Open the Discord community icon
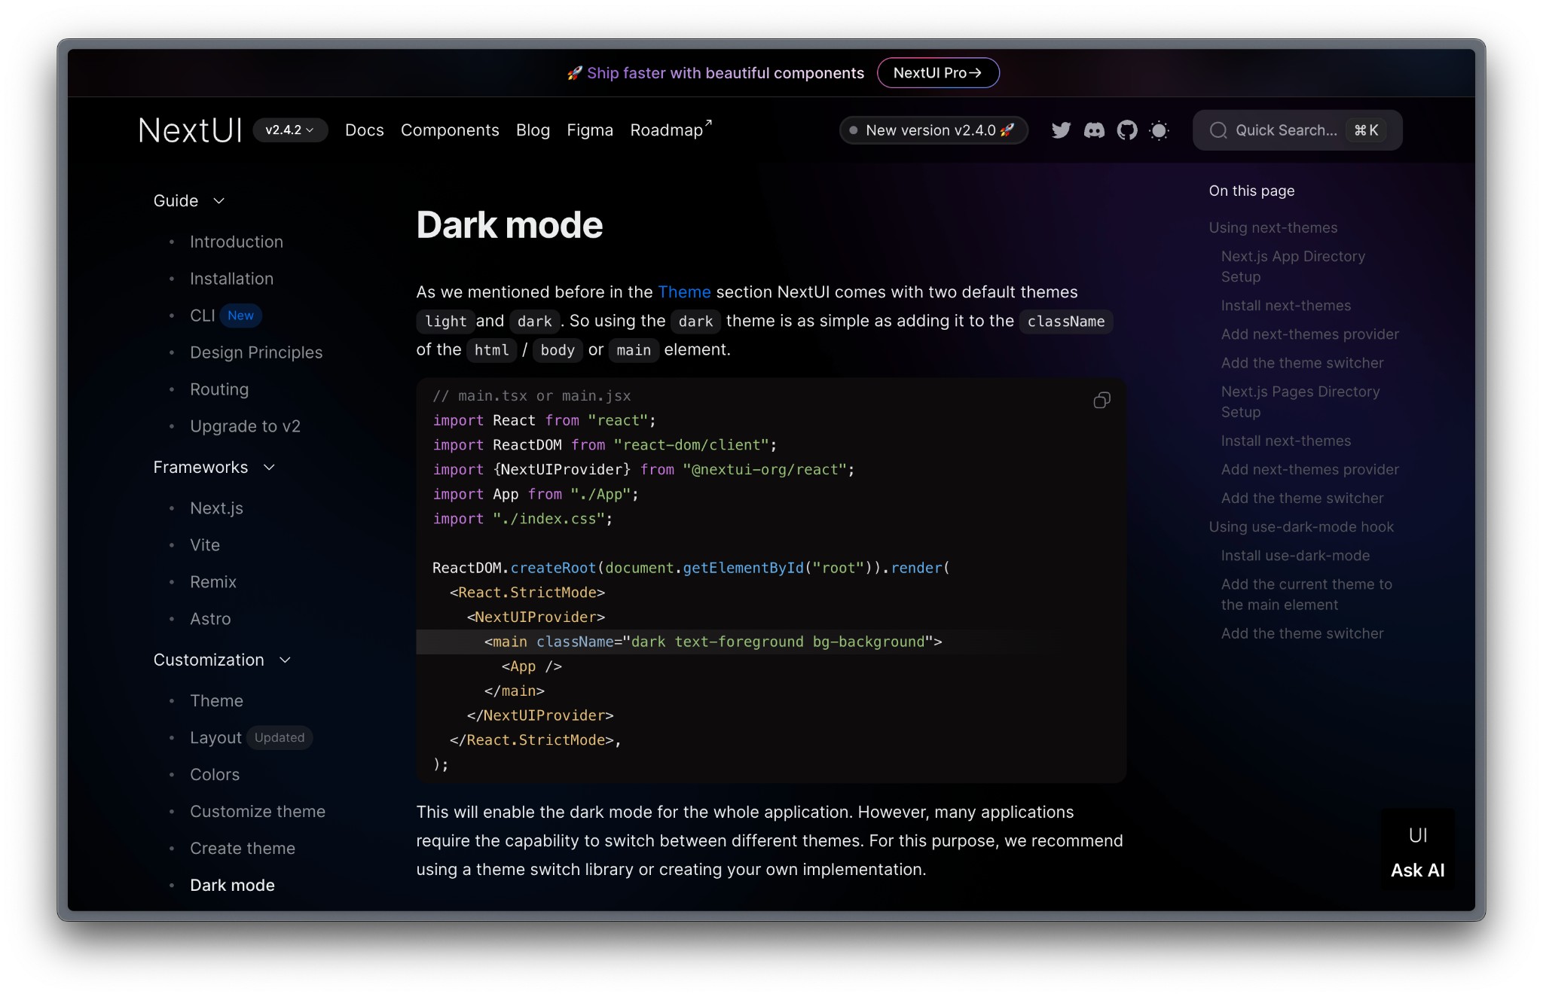The image size is (1543, 997). pos(1094,130)
